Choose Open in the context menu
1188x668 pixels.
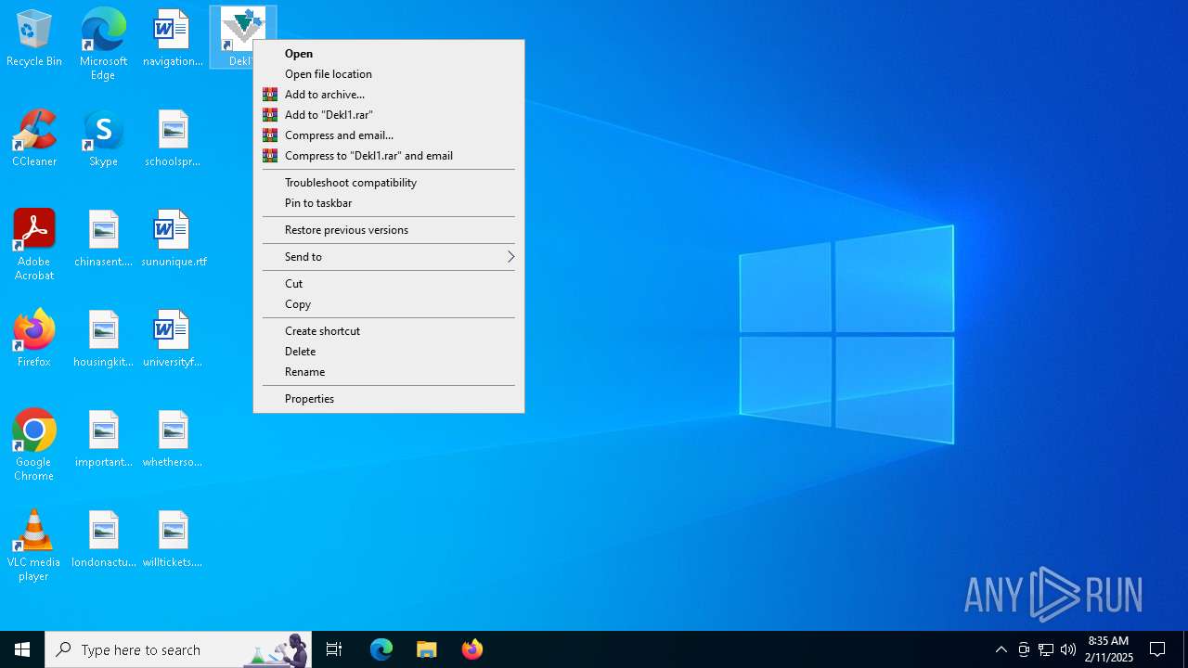pos(388,54)
